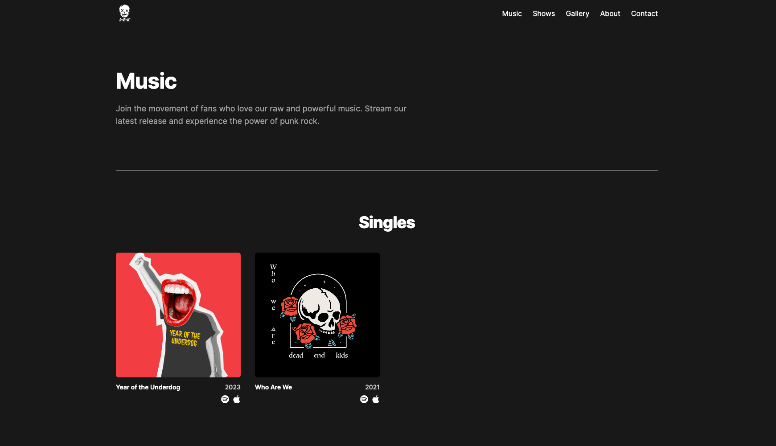Click the large Music page heading
776x446 pixels.
(x=146, y=81)
